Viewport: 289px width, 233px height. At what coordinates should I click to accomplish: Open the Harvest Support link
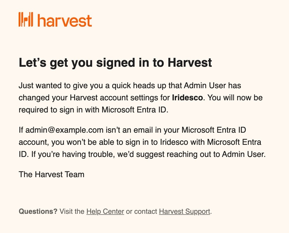185,212
